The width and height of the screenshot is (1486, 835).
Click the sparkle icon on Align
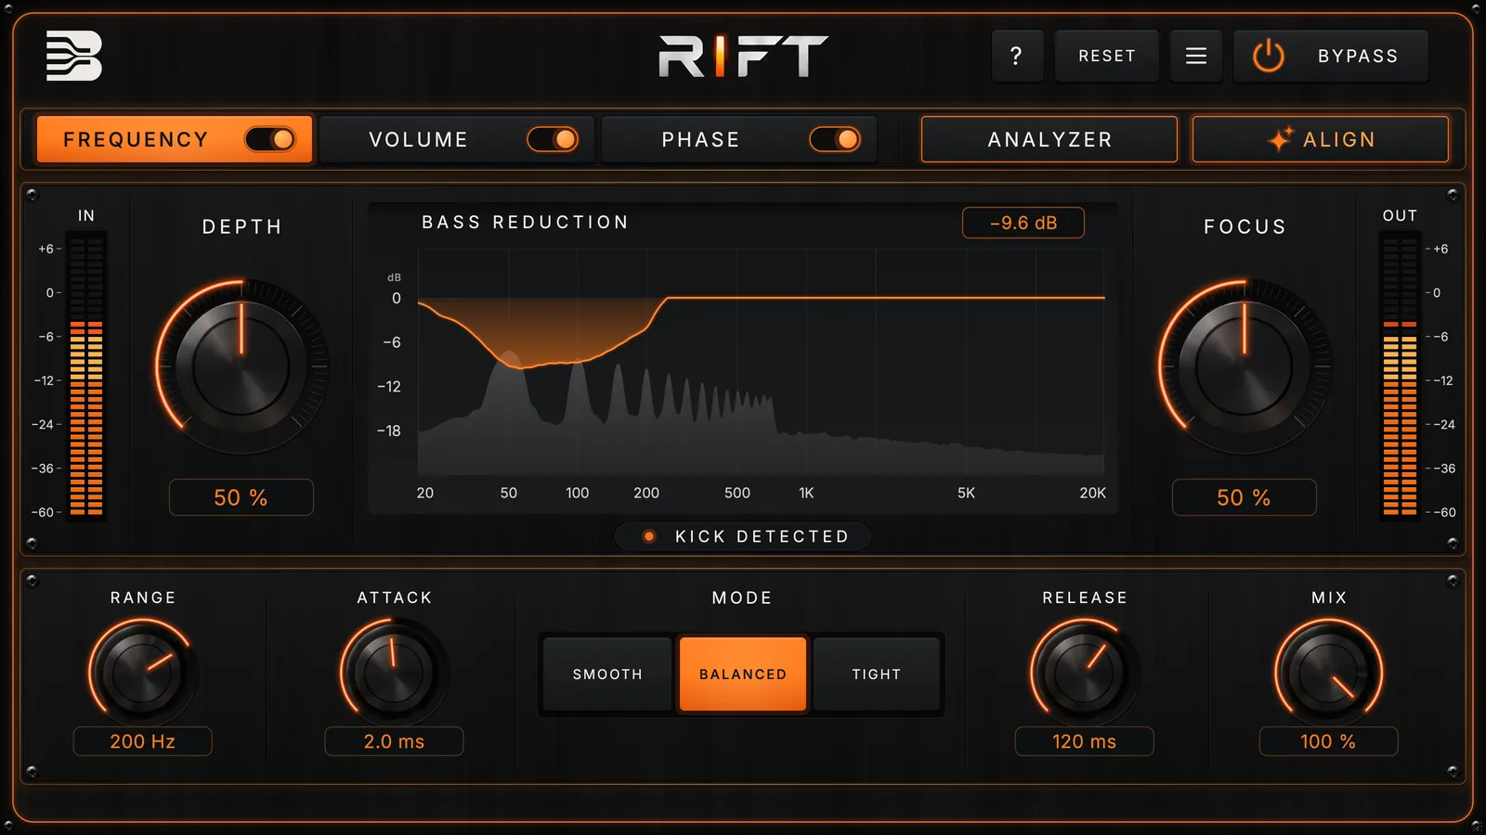pyautogui.click(x=1281, y=139)
